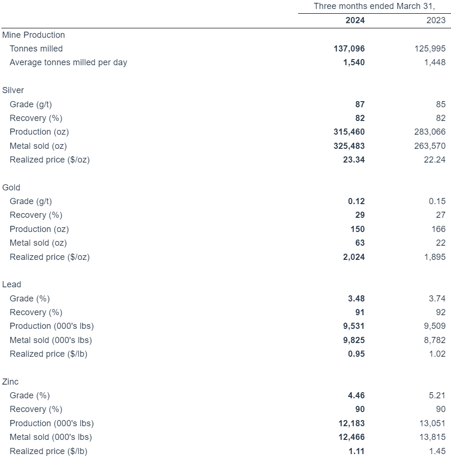Select zinc production value 12,183

[x=351, y=423]
